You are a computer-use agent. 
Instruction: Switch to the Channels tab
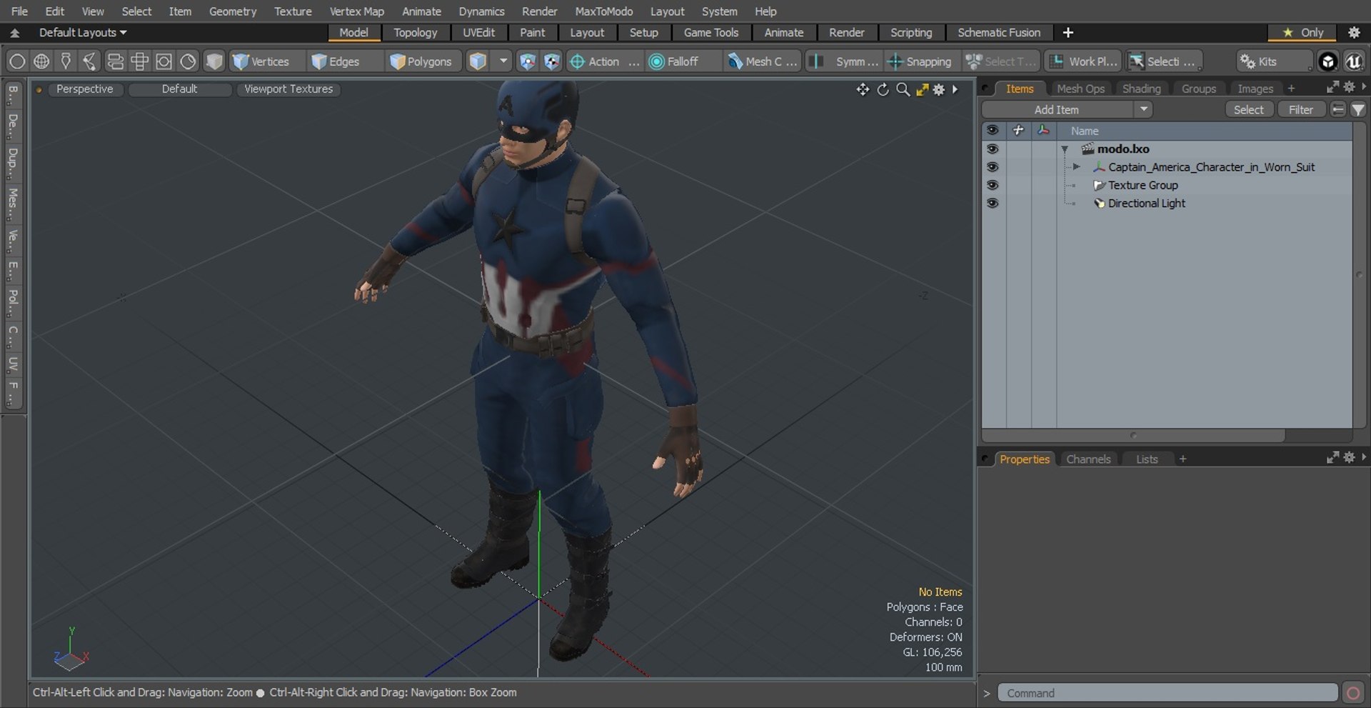point(1088,459)
